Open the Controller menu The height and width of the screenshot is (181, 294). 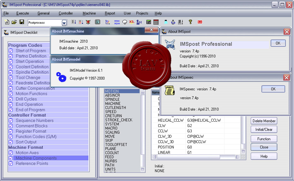[x=66, y=13]
